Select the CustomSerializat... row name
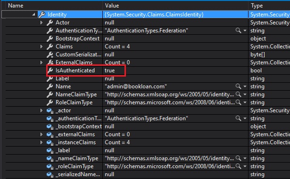 (x=79, y=54)
